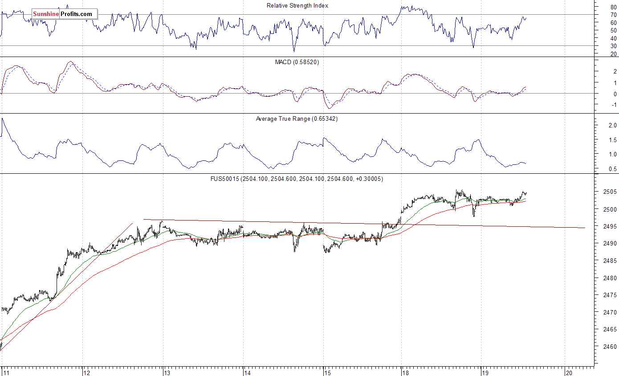Click the 2495 price axis label
The image size is (619, 376).
coord(611,226)
